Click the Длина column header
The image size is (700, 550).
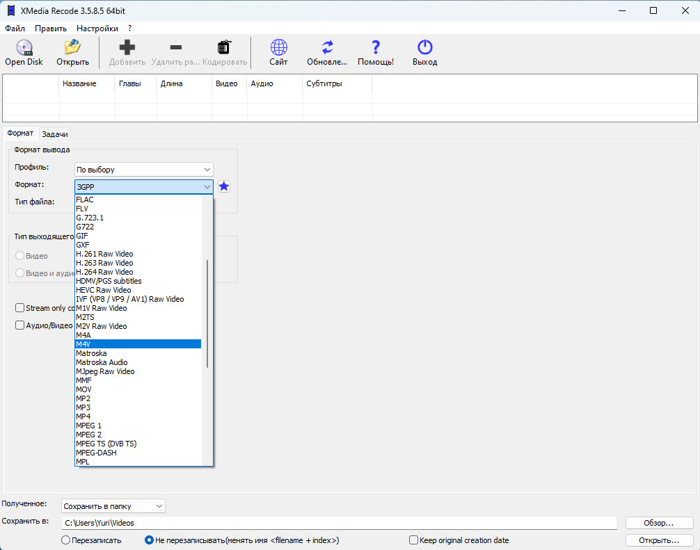click(184, 83)
